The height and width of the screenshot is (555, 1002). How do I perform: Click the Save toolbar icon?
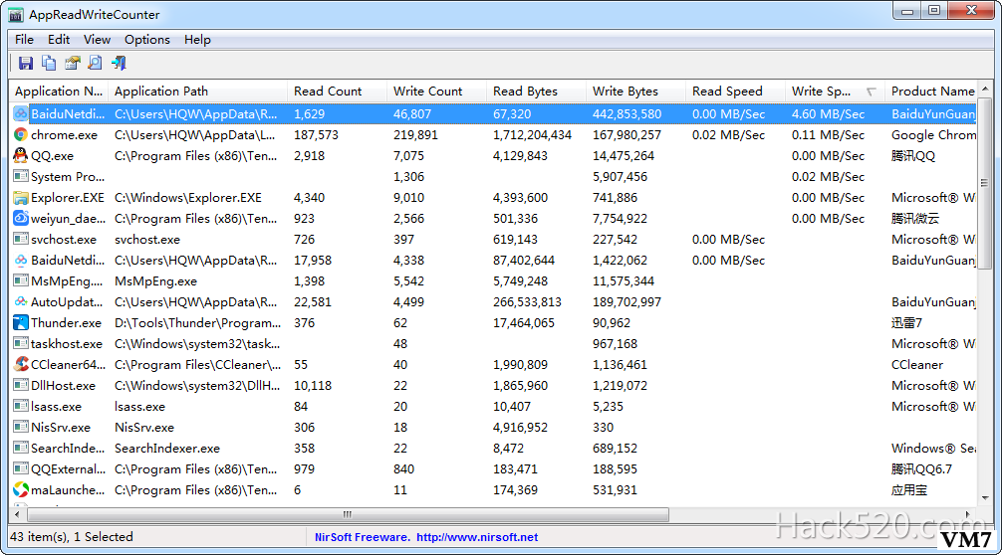tap(26, 63)
